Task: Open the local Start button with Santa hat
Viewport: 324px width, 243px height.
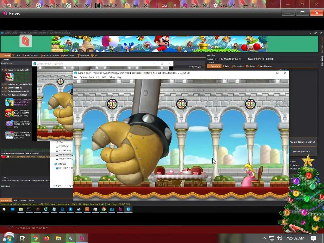Action: tap(8, 238)
